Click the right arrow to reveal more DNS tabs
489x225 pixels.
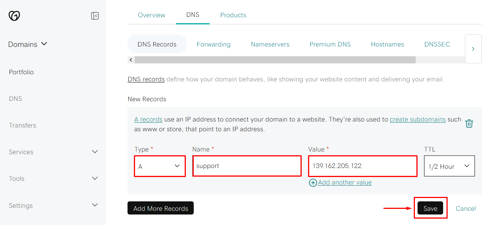(473, 49)
